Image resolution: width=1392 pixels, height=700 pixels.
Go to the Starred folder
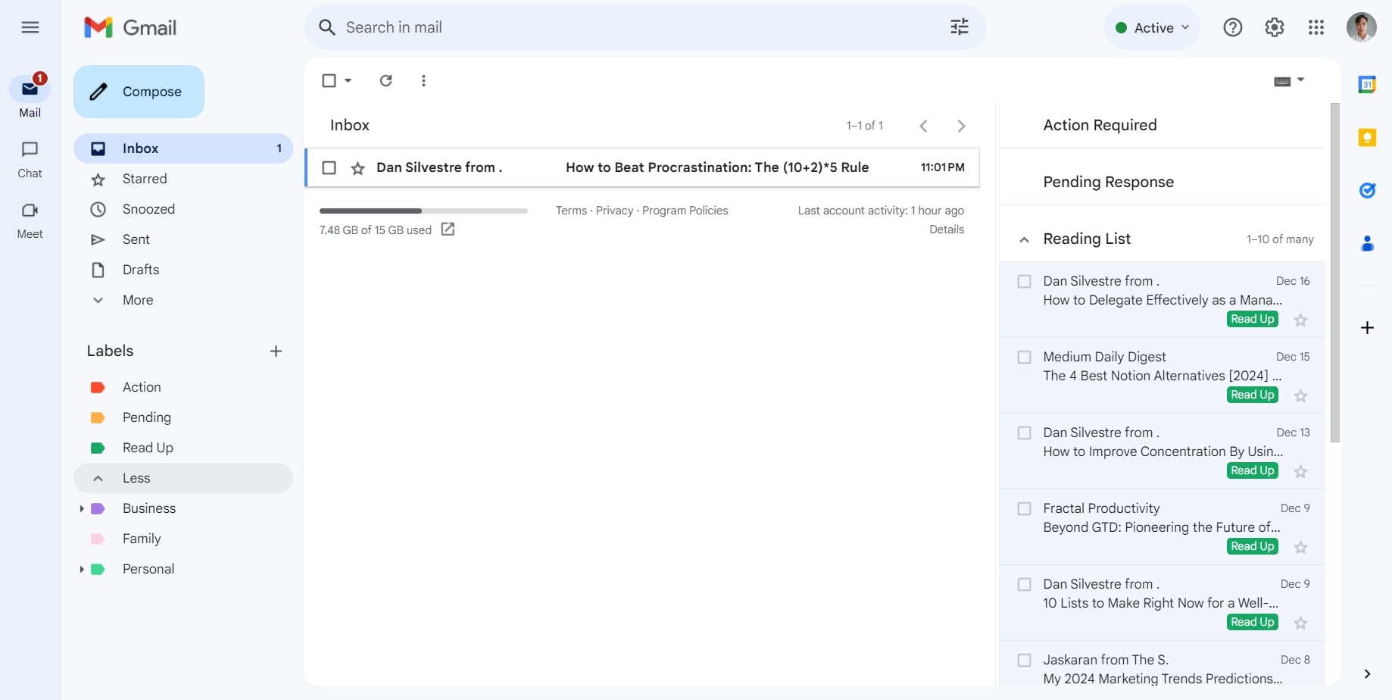[144, 179]
